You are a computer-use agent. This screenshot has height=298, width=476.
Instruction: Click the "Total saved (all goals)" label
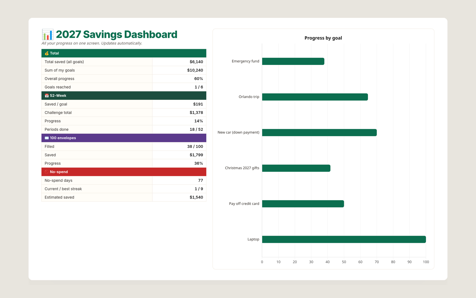click(x=64, y=62)
